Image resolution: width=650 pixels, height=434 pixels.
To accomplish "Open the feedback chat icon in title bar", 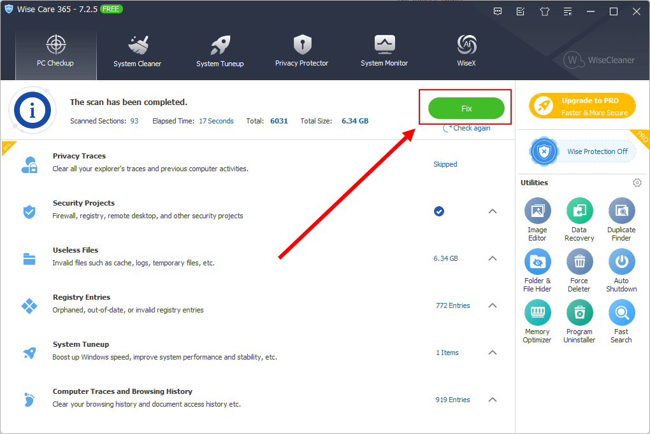I will point(498,11).
